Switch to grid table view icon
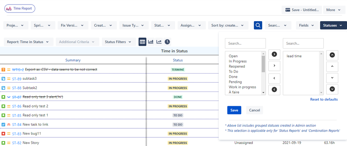The image size is (347, 146). click(143, 42)
